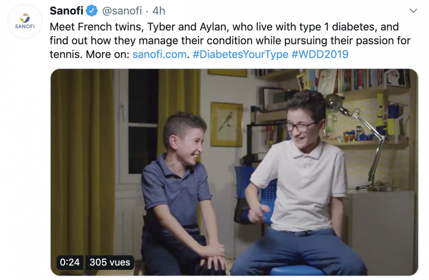The image size is (429, 280).
Task: Open the #DiabetesYourType hashtag
Action: [241, 54]
